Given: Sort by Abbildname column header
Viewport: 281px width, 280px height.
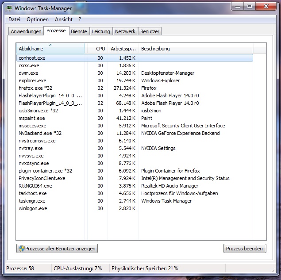Looking at the screenshot, I should point(50,48).
